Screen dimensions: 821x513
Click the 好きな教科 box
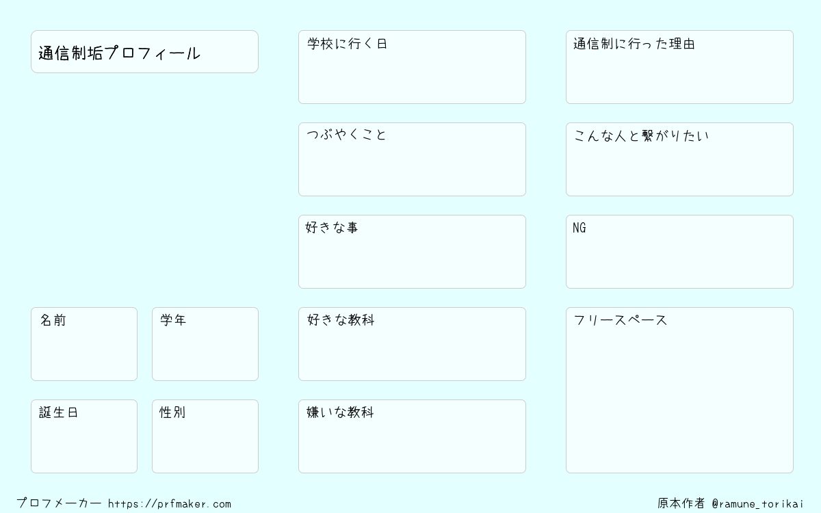coord(412,344)
